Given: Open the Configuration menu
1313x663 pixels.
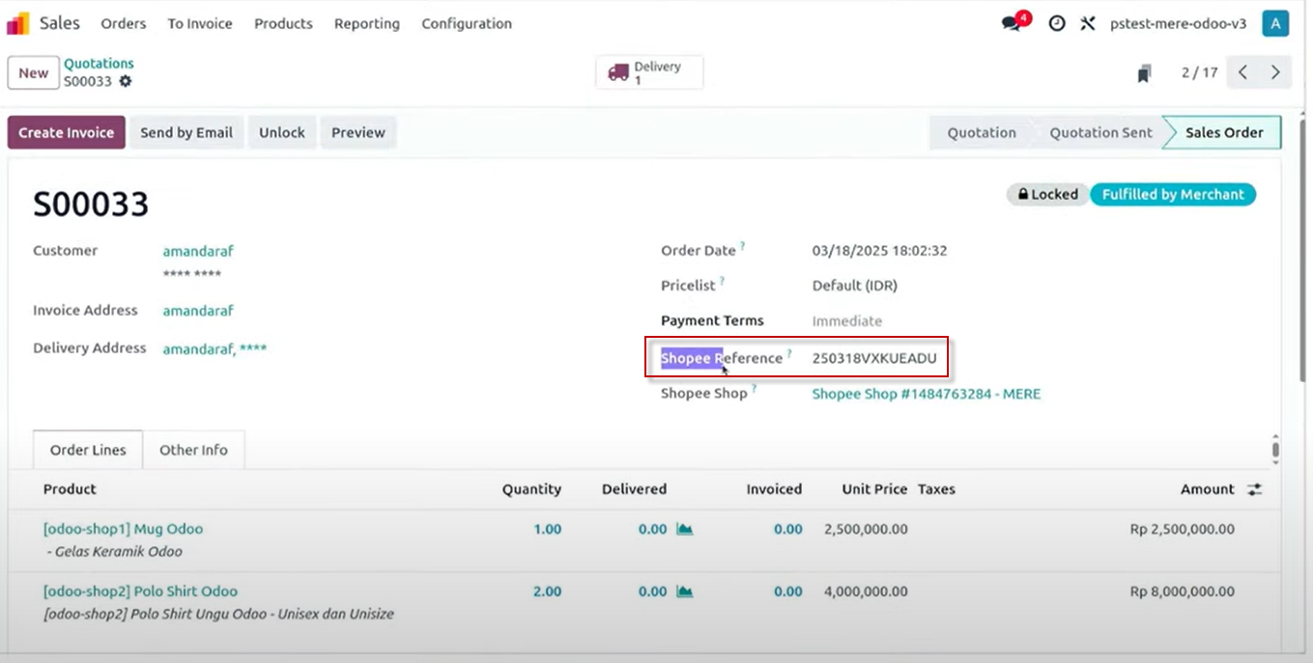Looking at the screenshot, I should 467,23.
